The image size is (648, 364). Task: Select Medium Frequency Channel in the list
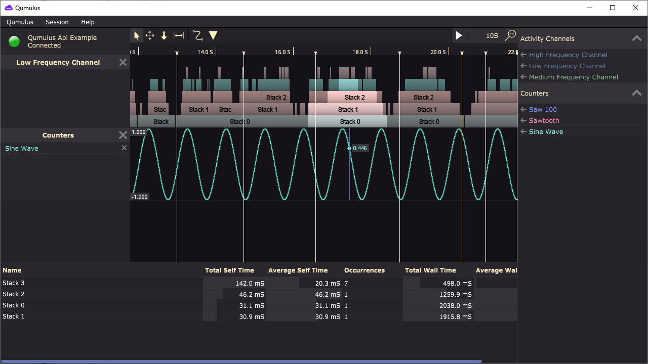(x=574, y=77)
